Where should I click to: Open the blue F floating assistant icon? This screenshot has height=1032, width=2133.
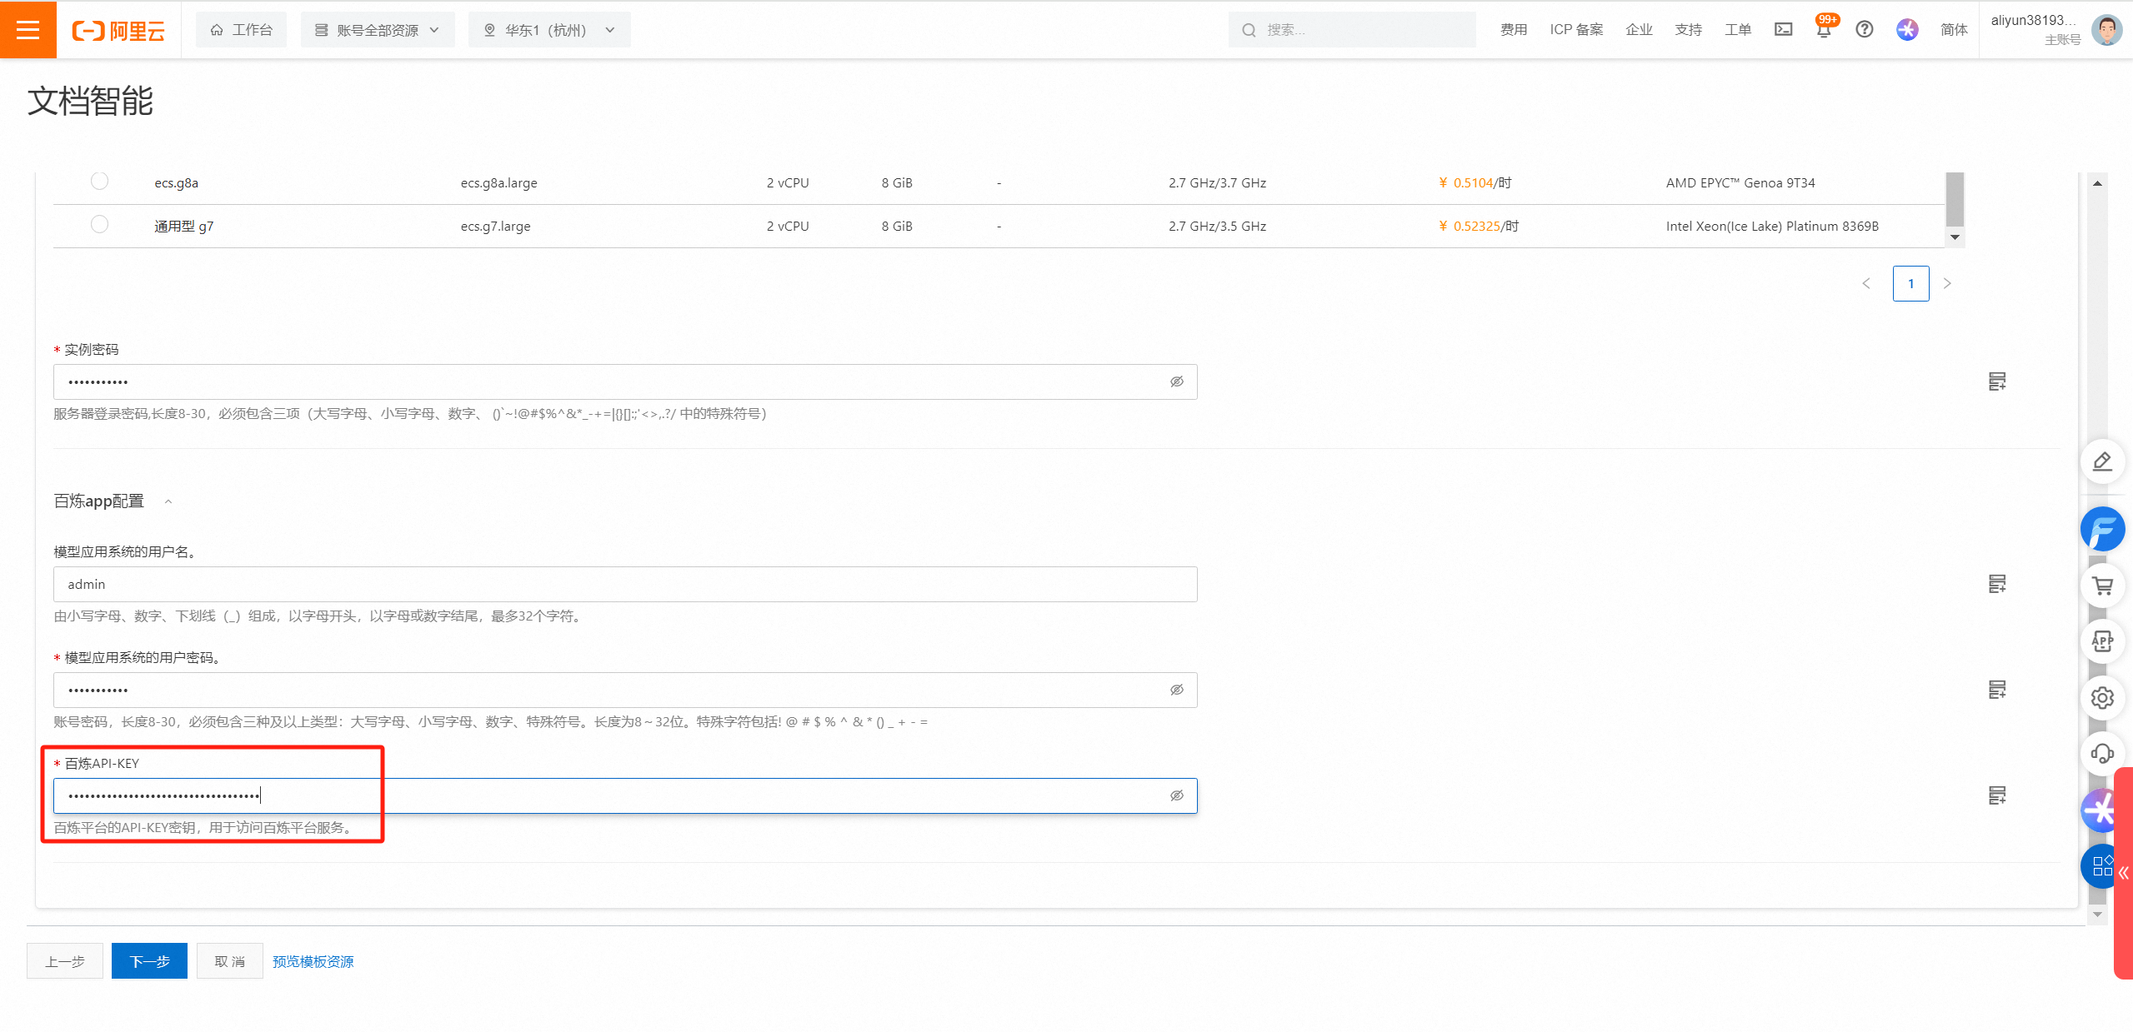tap(2102, 529)
